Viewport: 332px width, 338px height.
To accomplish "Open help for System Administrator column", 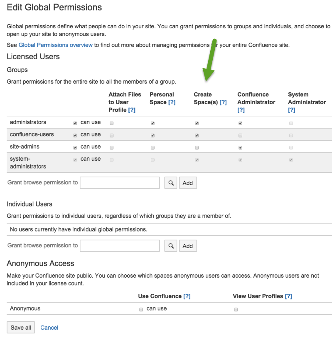I will (x=292, y=110).
